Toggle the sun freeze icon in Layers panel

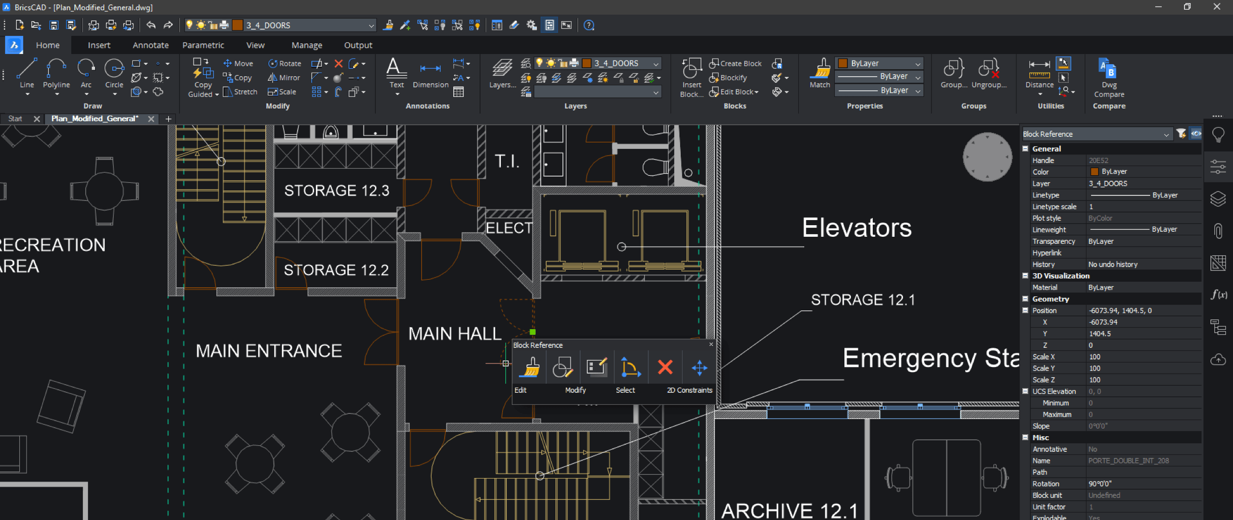point(551,63)
